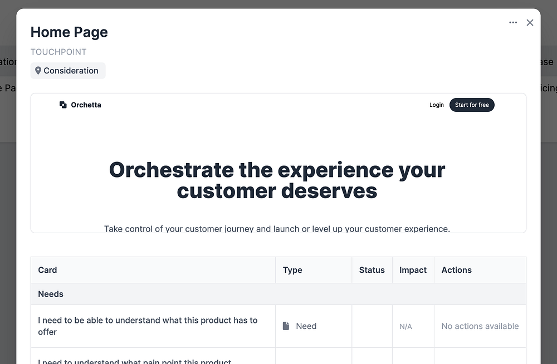Viewport: 557px width, 364px height.
Task: Collapse the Needs group row
Action: point(51,294)
